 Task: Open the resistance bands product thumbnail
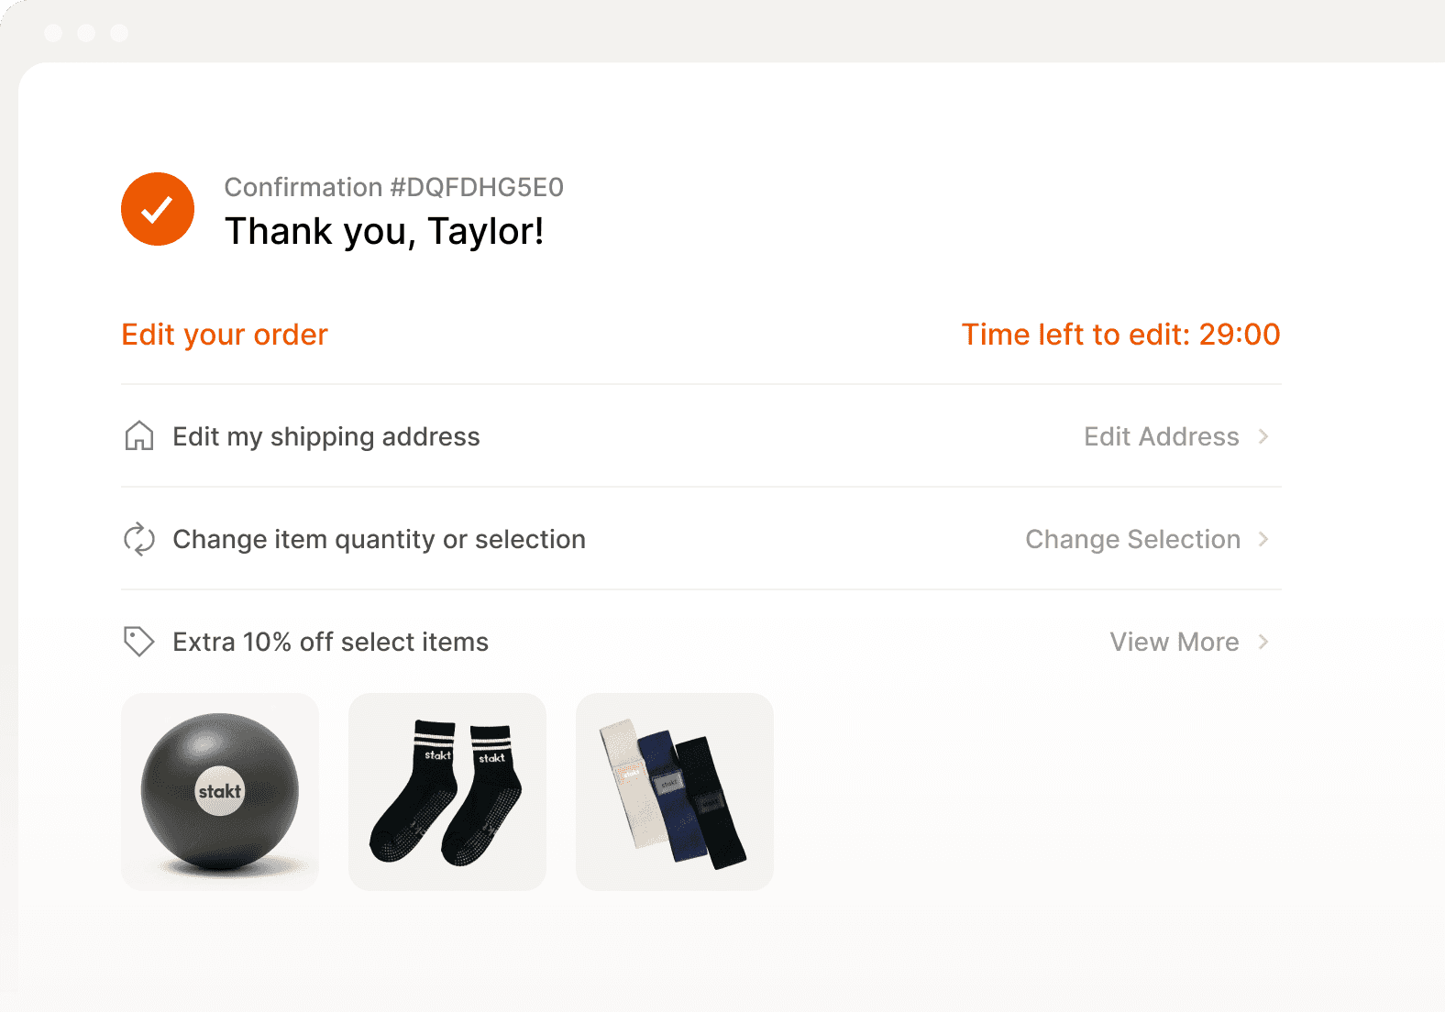675,792
